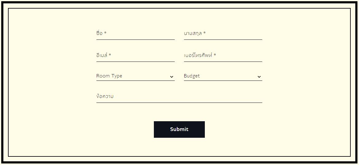
Task: Expand the Room Type dropdown arrow
Action: tap(172, 77)
